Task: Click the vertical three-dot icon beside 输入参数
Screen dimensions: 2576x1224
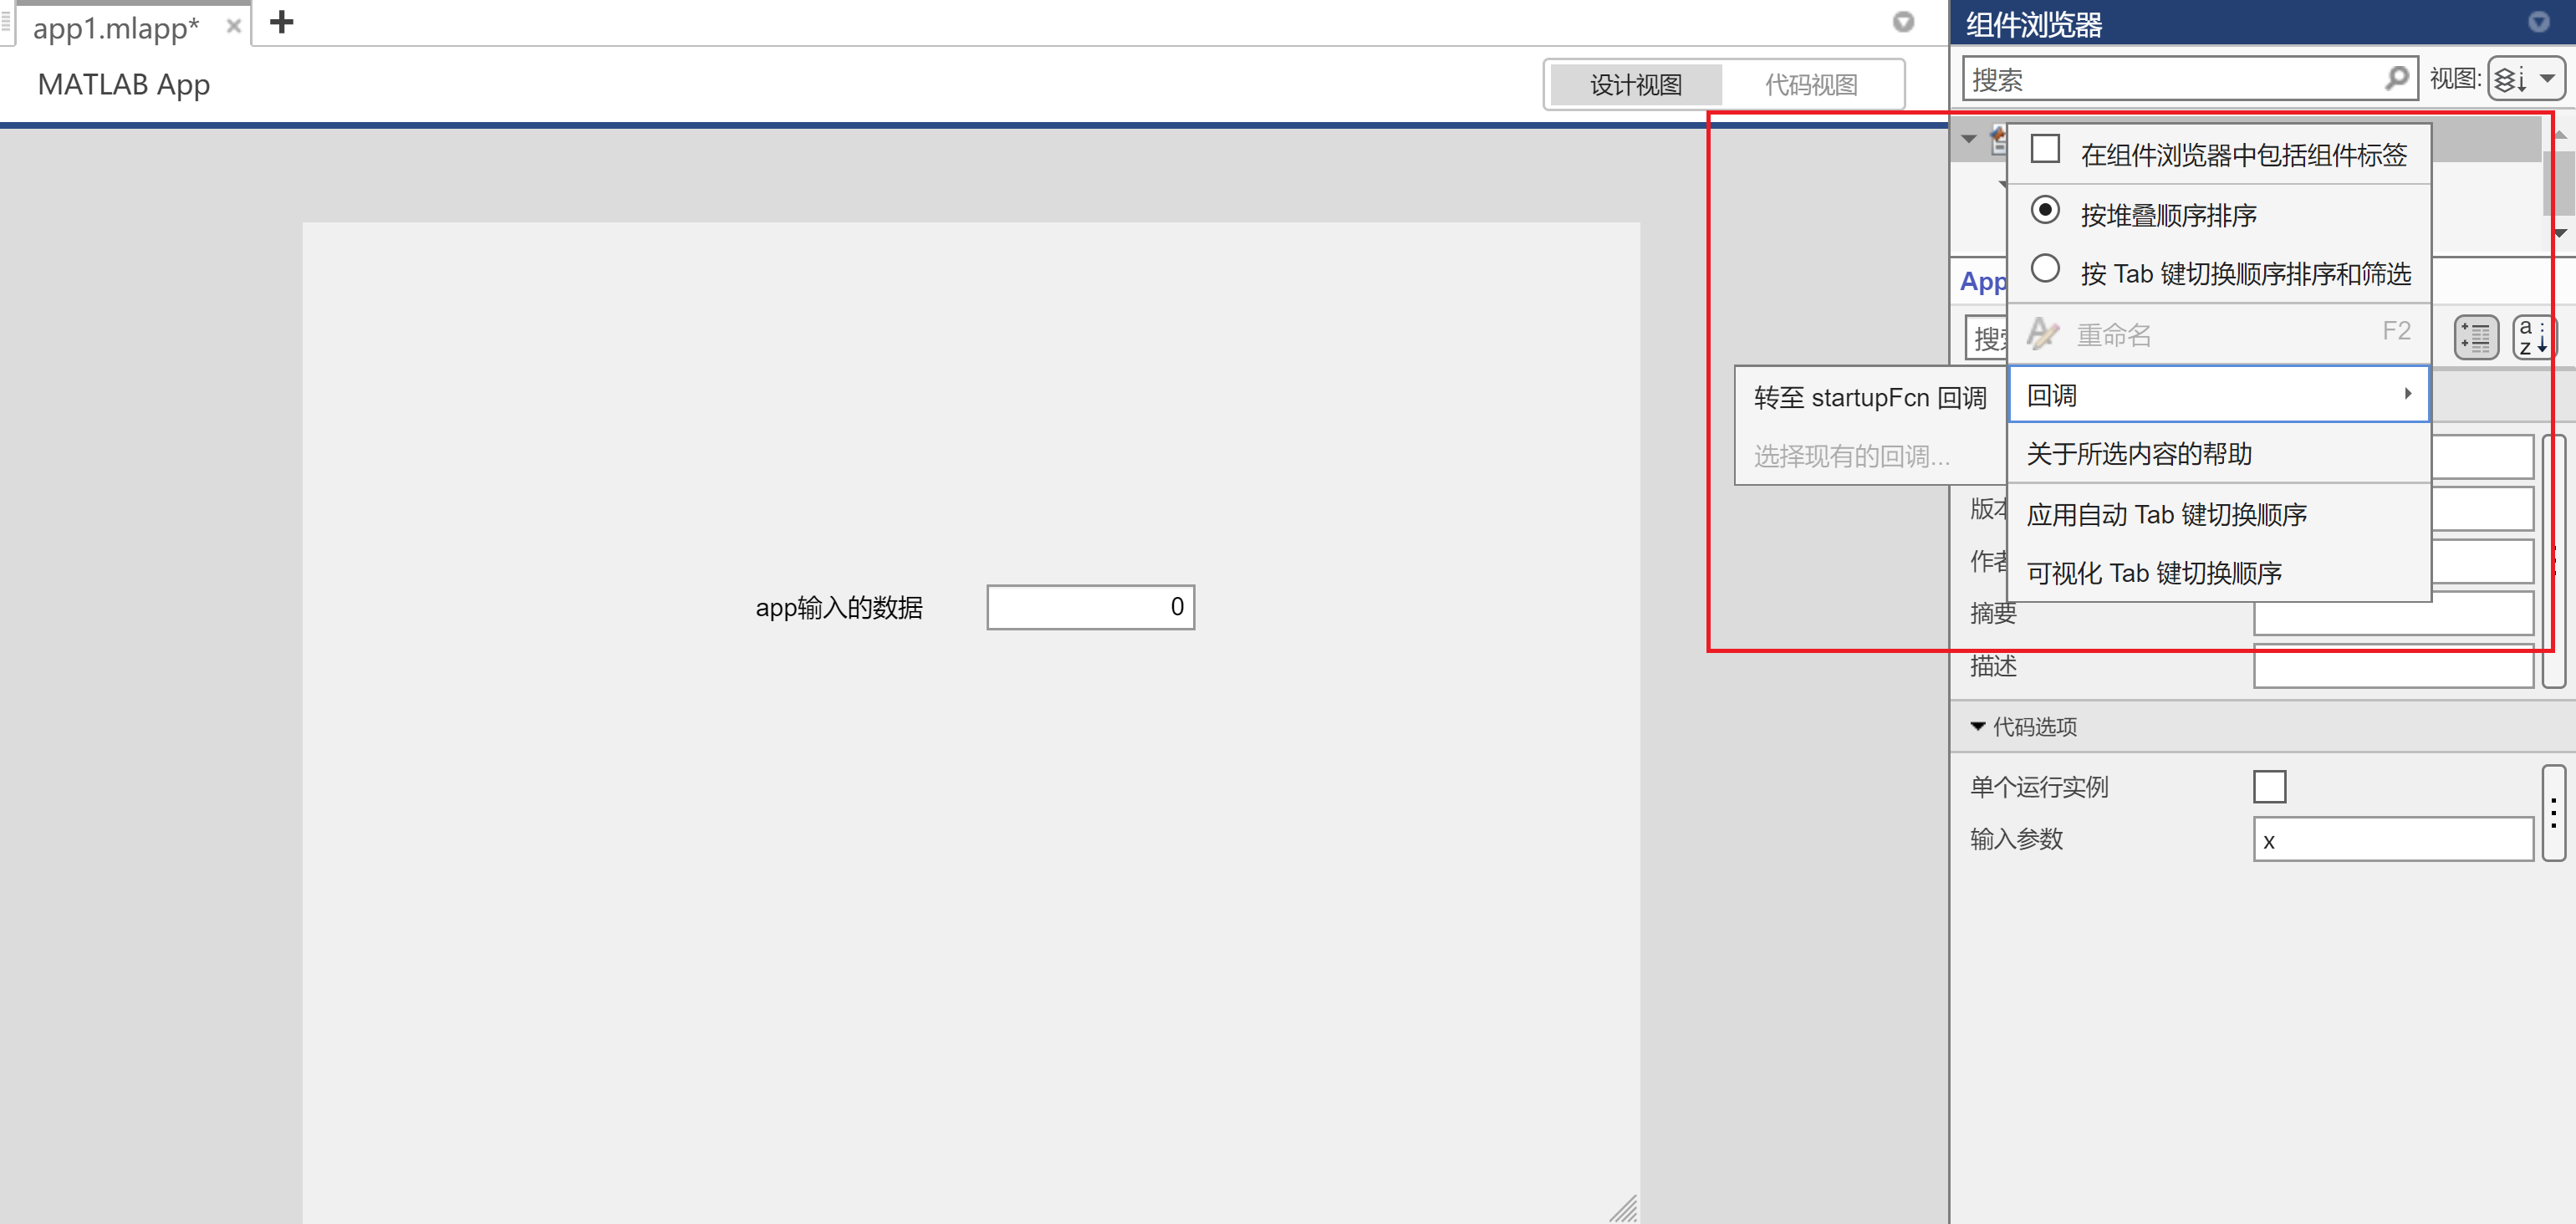Action: (x=2556, y=813)
